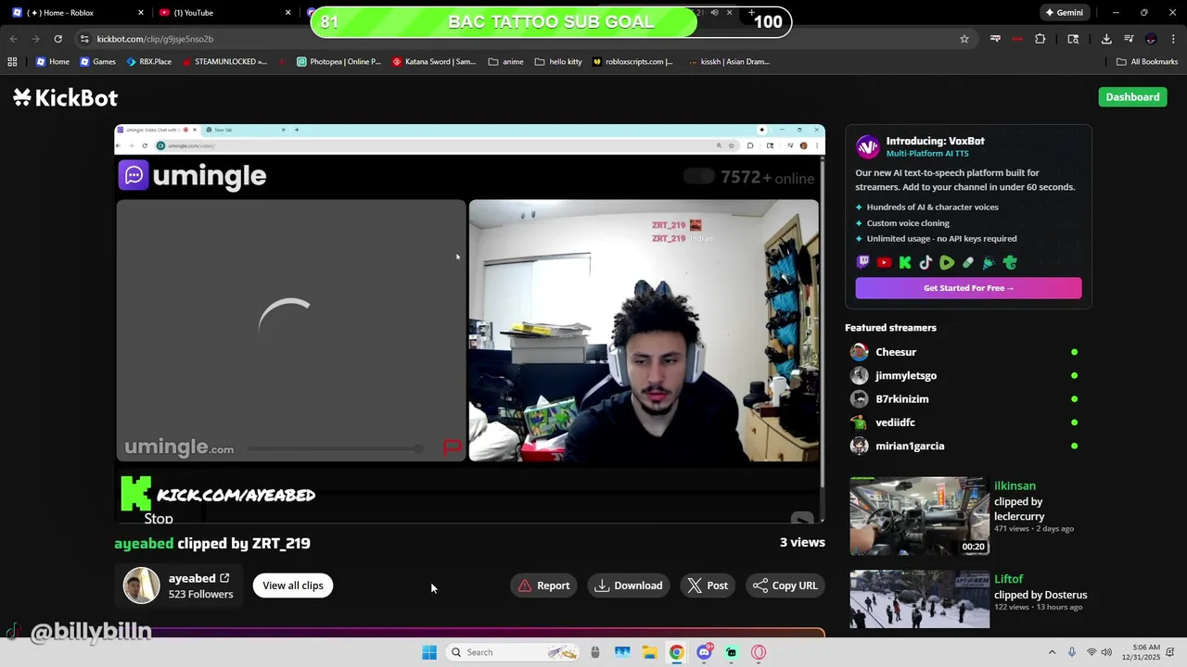The height and width of the screenshot is (667, 1187).
Task: Open the browser extensions puzzle icon
Action: (1040, 39)
